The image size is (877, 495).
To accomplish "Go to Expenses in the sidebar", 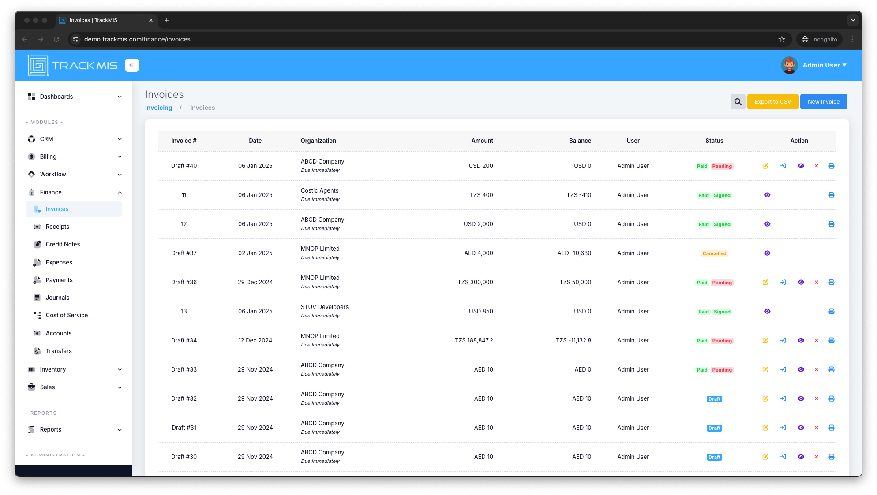I will [x=59, y=262].
